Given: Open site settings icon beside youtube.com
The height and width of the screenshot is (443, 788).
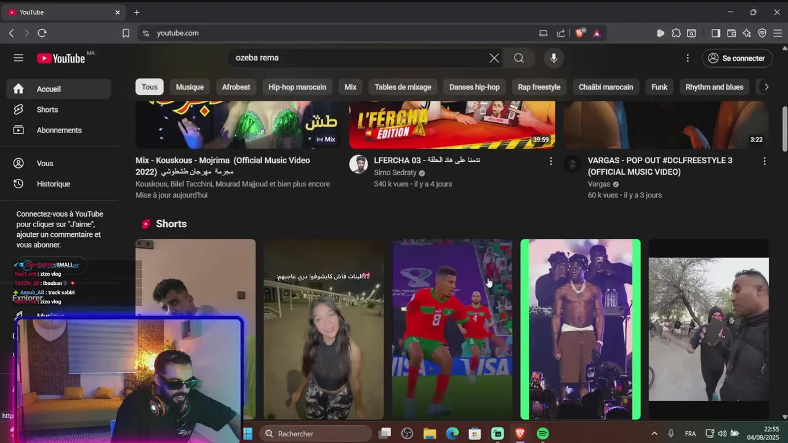Looking at the screenshot, I should 146,33.
